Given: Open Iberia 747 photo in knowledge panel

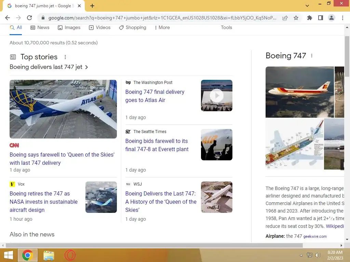Looking at the screenshot, I should coord(299,92).
